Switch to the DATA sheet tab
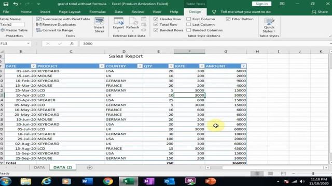Image resolution: width=332 pixels, height=186 pixels. pos(39,167)
